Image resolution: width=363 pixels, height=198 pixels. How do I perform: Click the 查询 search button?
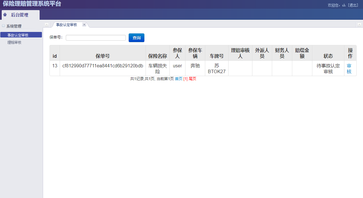(x=137, y=38)
